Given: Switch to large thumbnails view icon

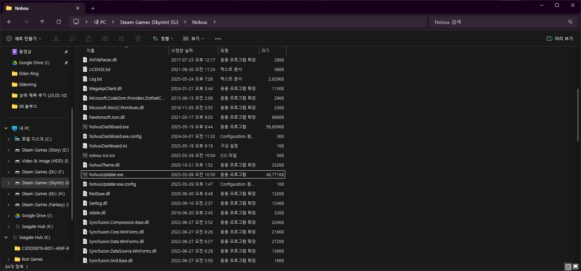Looking at the screenshot, I should (x=576, y=267).
